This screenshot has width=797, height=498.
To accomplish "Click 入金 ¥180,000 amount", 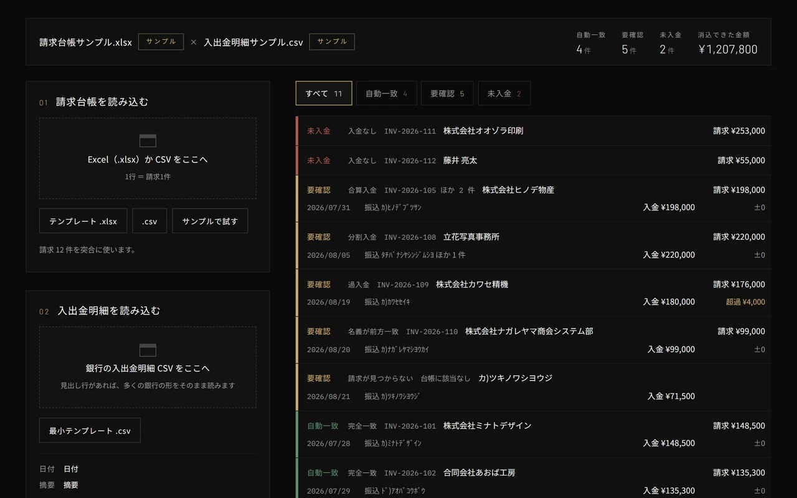I will click(669, 302).
